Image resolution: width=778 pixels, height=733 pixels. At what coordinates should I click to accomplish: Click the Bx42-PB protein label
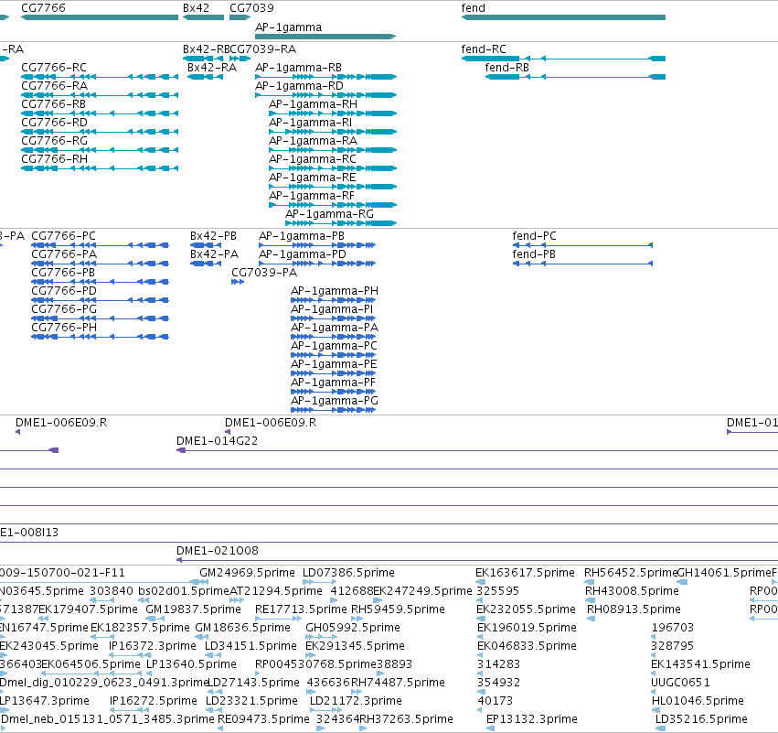213,236
